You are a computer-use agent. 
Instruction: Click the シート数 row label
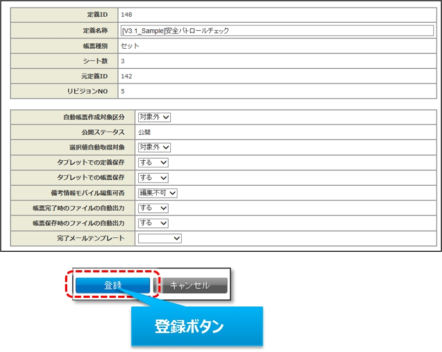tap(95, 61)
